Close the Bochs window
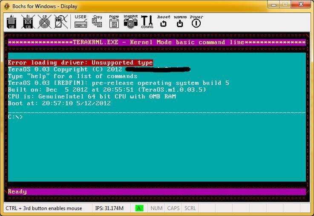This screenshot has width=314, height=216. click(301, 5)
